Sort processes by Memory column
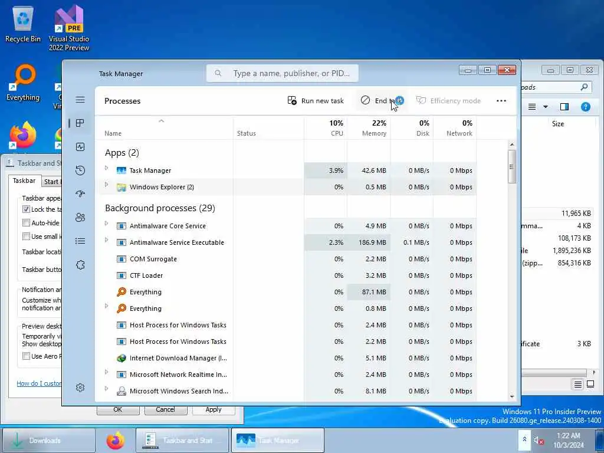 (369, 128)
